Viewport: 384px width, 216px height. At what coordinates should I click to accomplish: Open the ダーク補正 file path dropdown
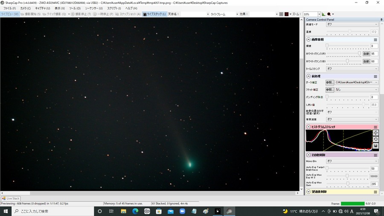pyautogui.click(x=356, y=82)
